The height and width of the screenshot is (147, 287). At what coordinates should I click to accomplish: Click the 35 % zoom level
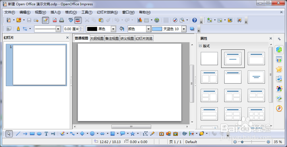[278, 142]
